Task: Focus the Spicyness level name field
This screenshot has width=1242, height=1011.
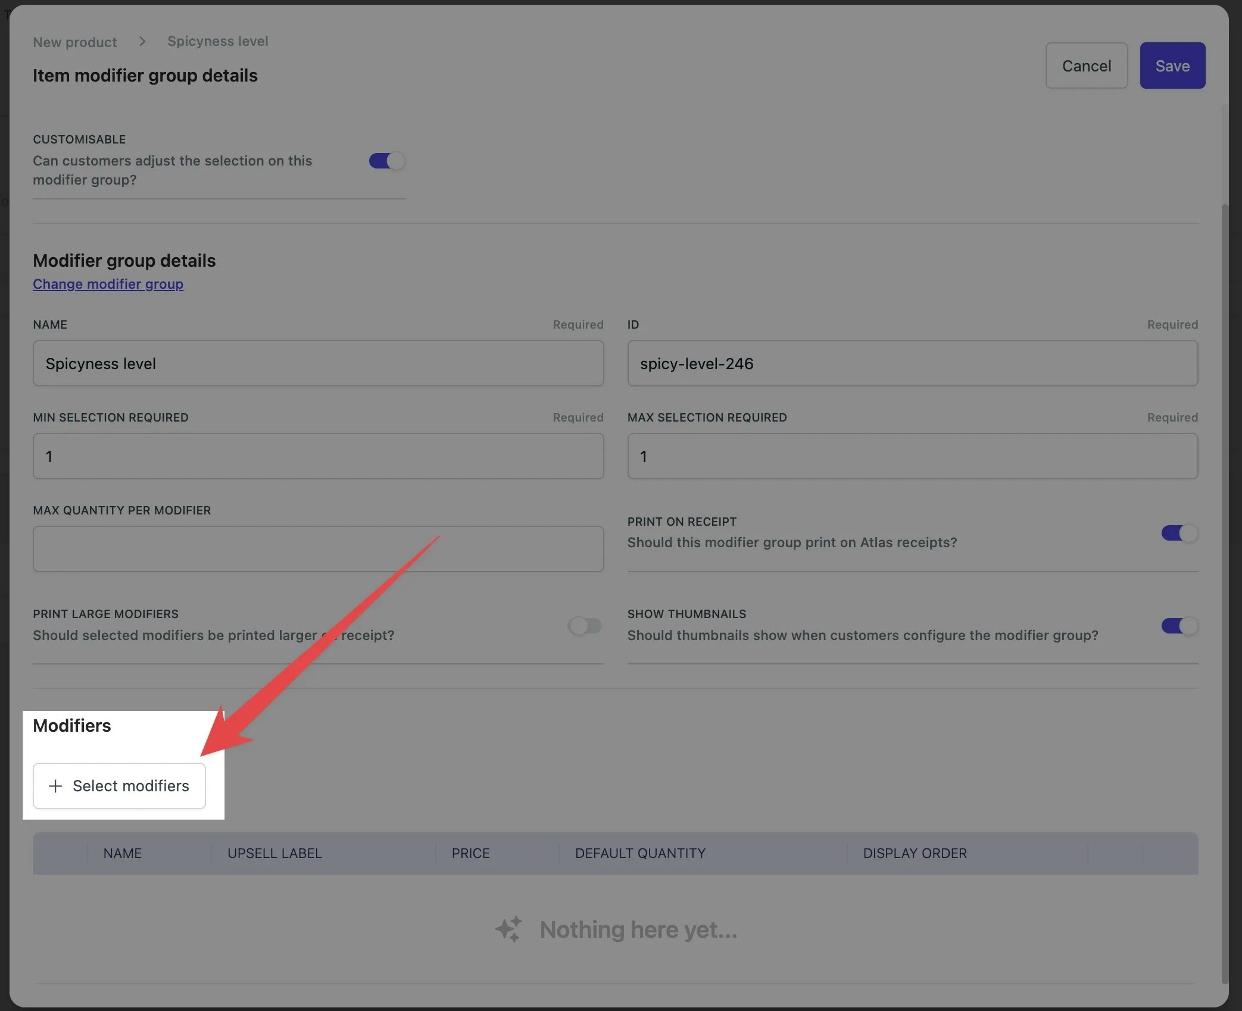Action: click(318, 363)
